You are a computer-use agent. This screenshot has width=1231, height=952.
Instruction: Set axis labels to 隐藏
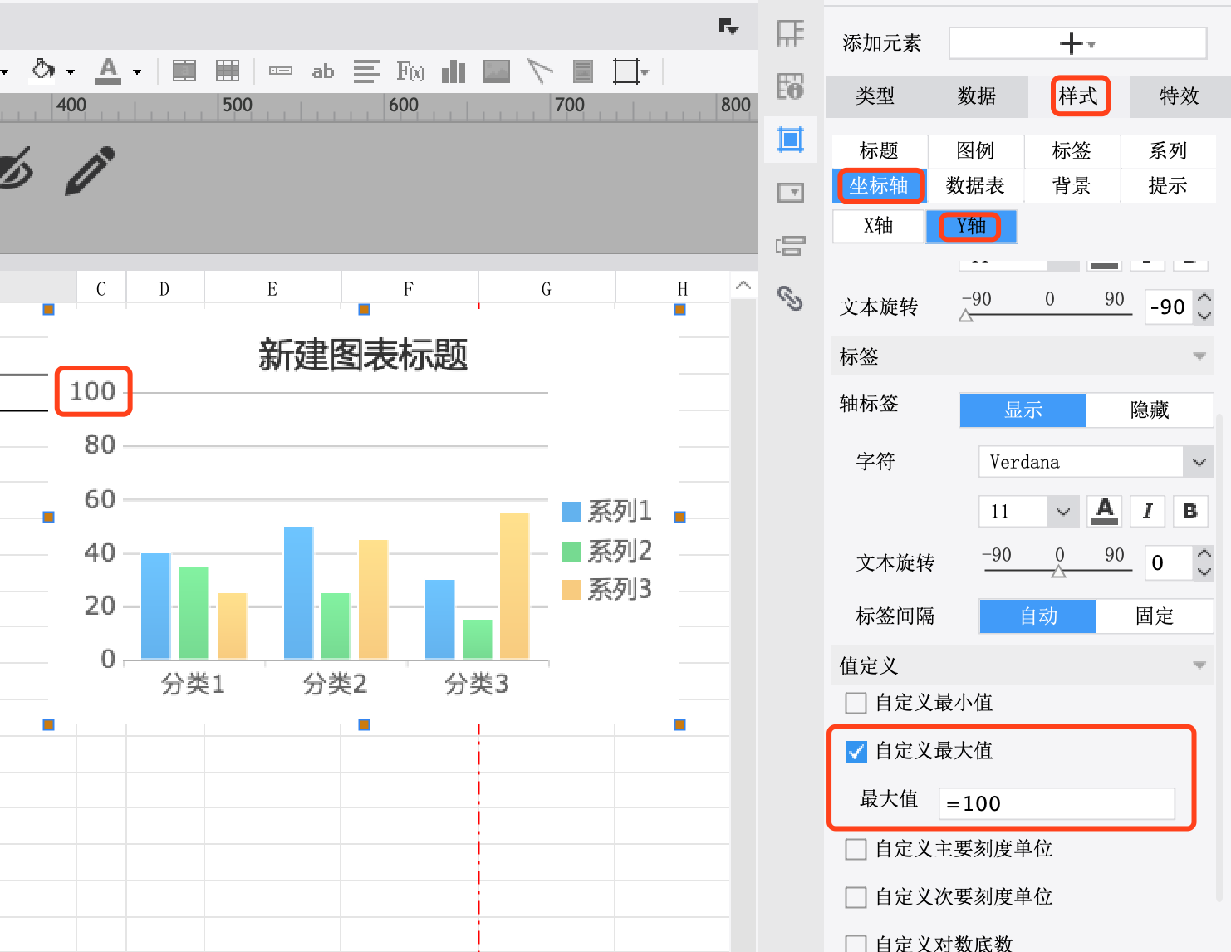click(1150, 410)
